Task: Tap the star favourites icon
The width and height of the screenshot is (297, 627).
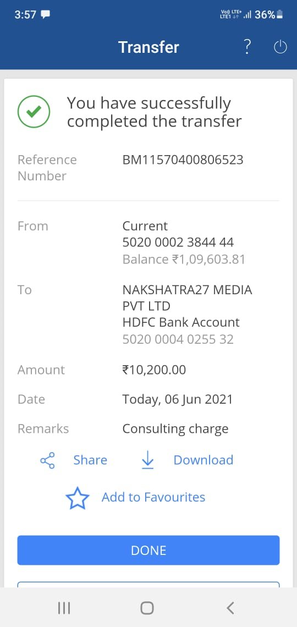Action: click(x=77, y=498)
